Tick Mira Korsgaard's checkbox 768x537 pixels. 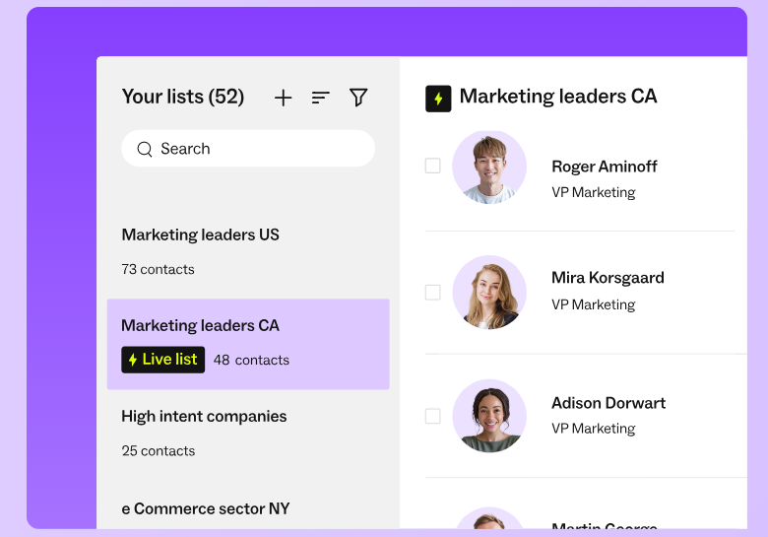click(433, 293)
